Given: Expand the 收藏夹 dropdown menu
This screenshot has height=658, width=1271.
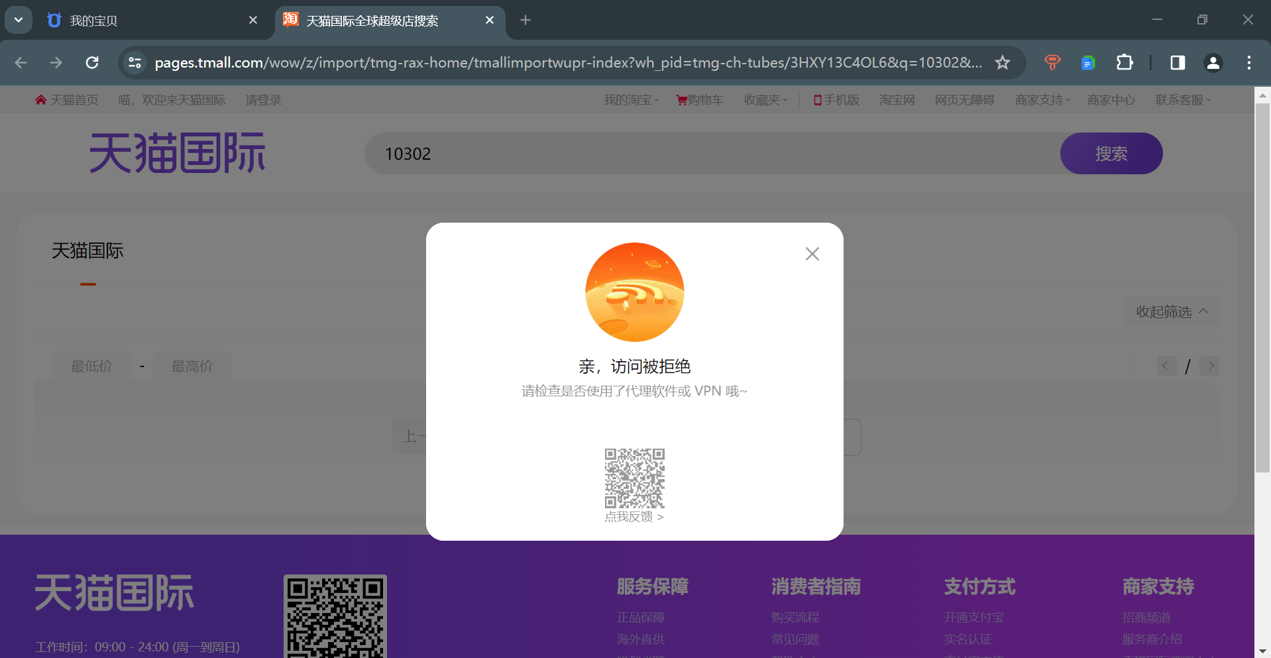Looking at the screenshot, I should pos(765,100).
